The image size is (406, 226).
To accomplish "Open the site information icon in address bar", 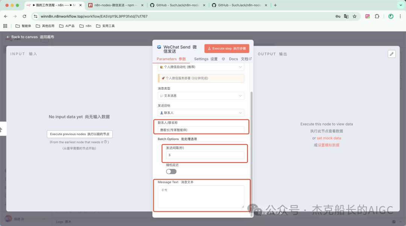I will tap(36, 16).
